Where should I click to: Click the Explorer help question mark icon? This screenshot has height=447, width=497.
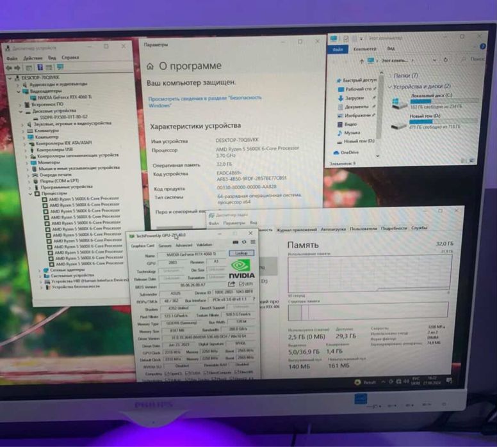coord(482,47)
